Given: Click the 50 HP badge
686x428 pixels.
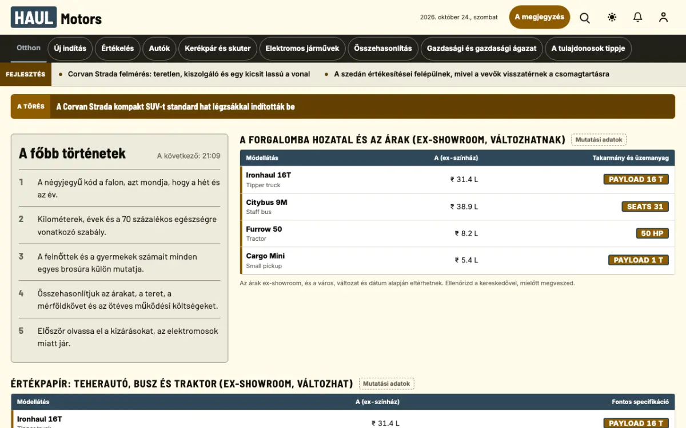Looking at the screenshot, I should tap(652, 233).
